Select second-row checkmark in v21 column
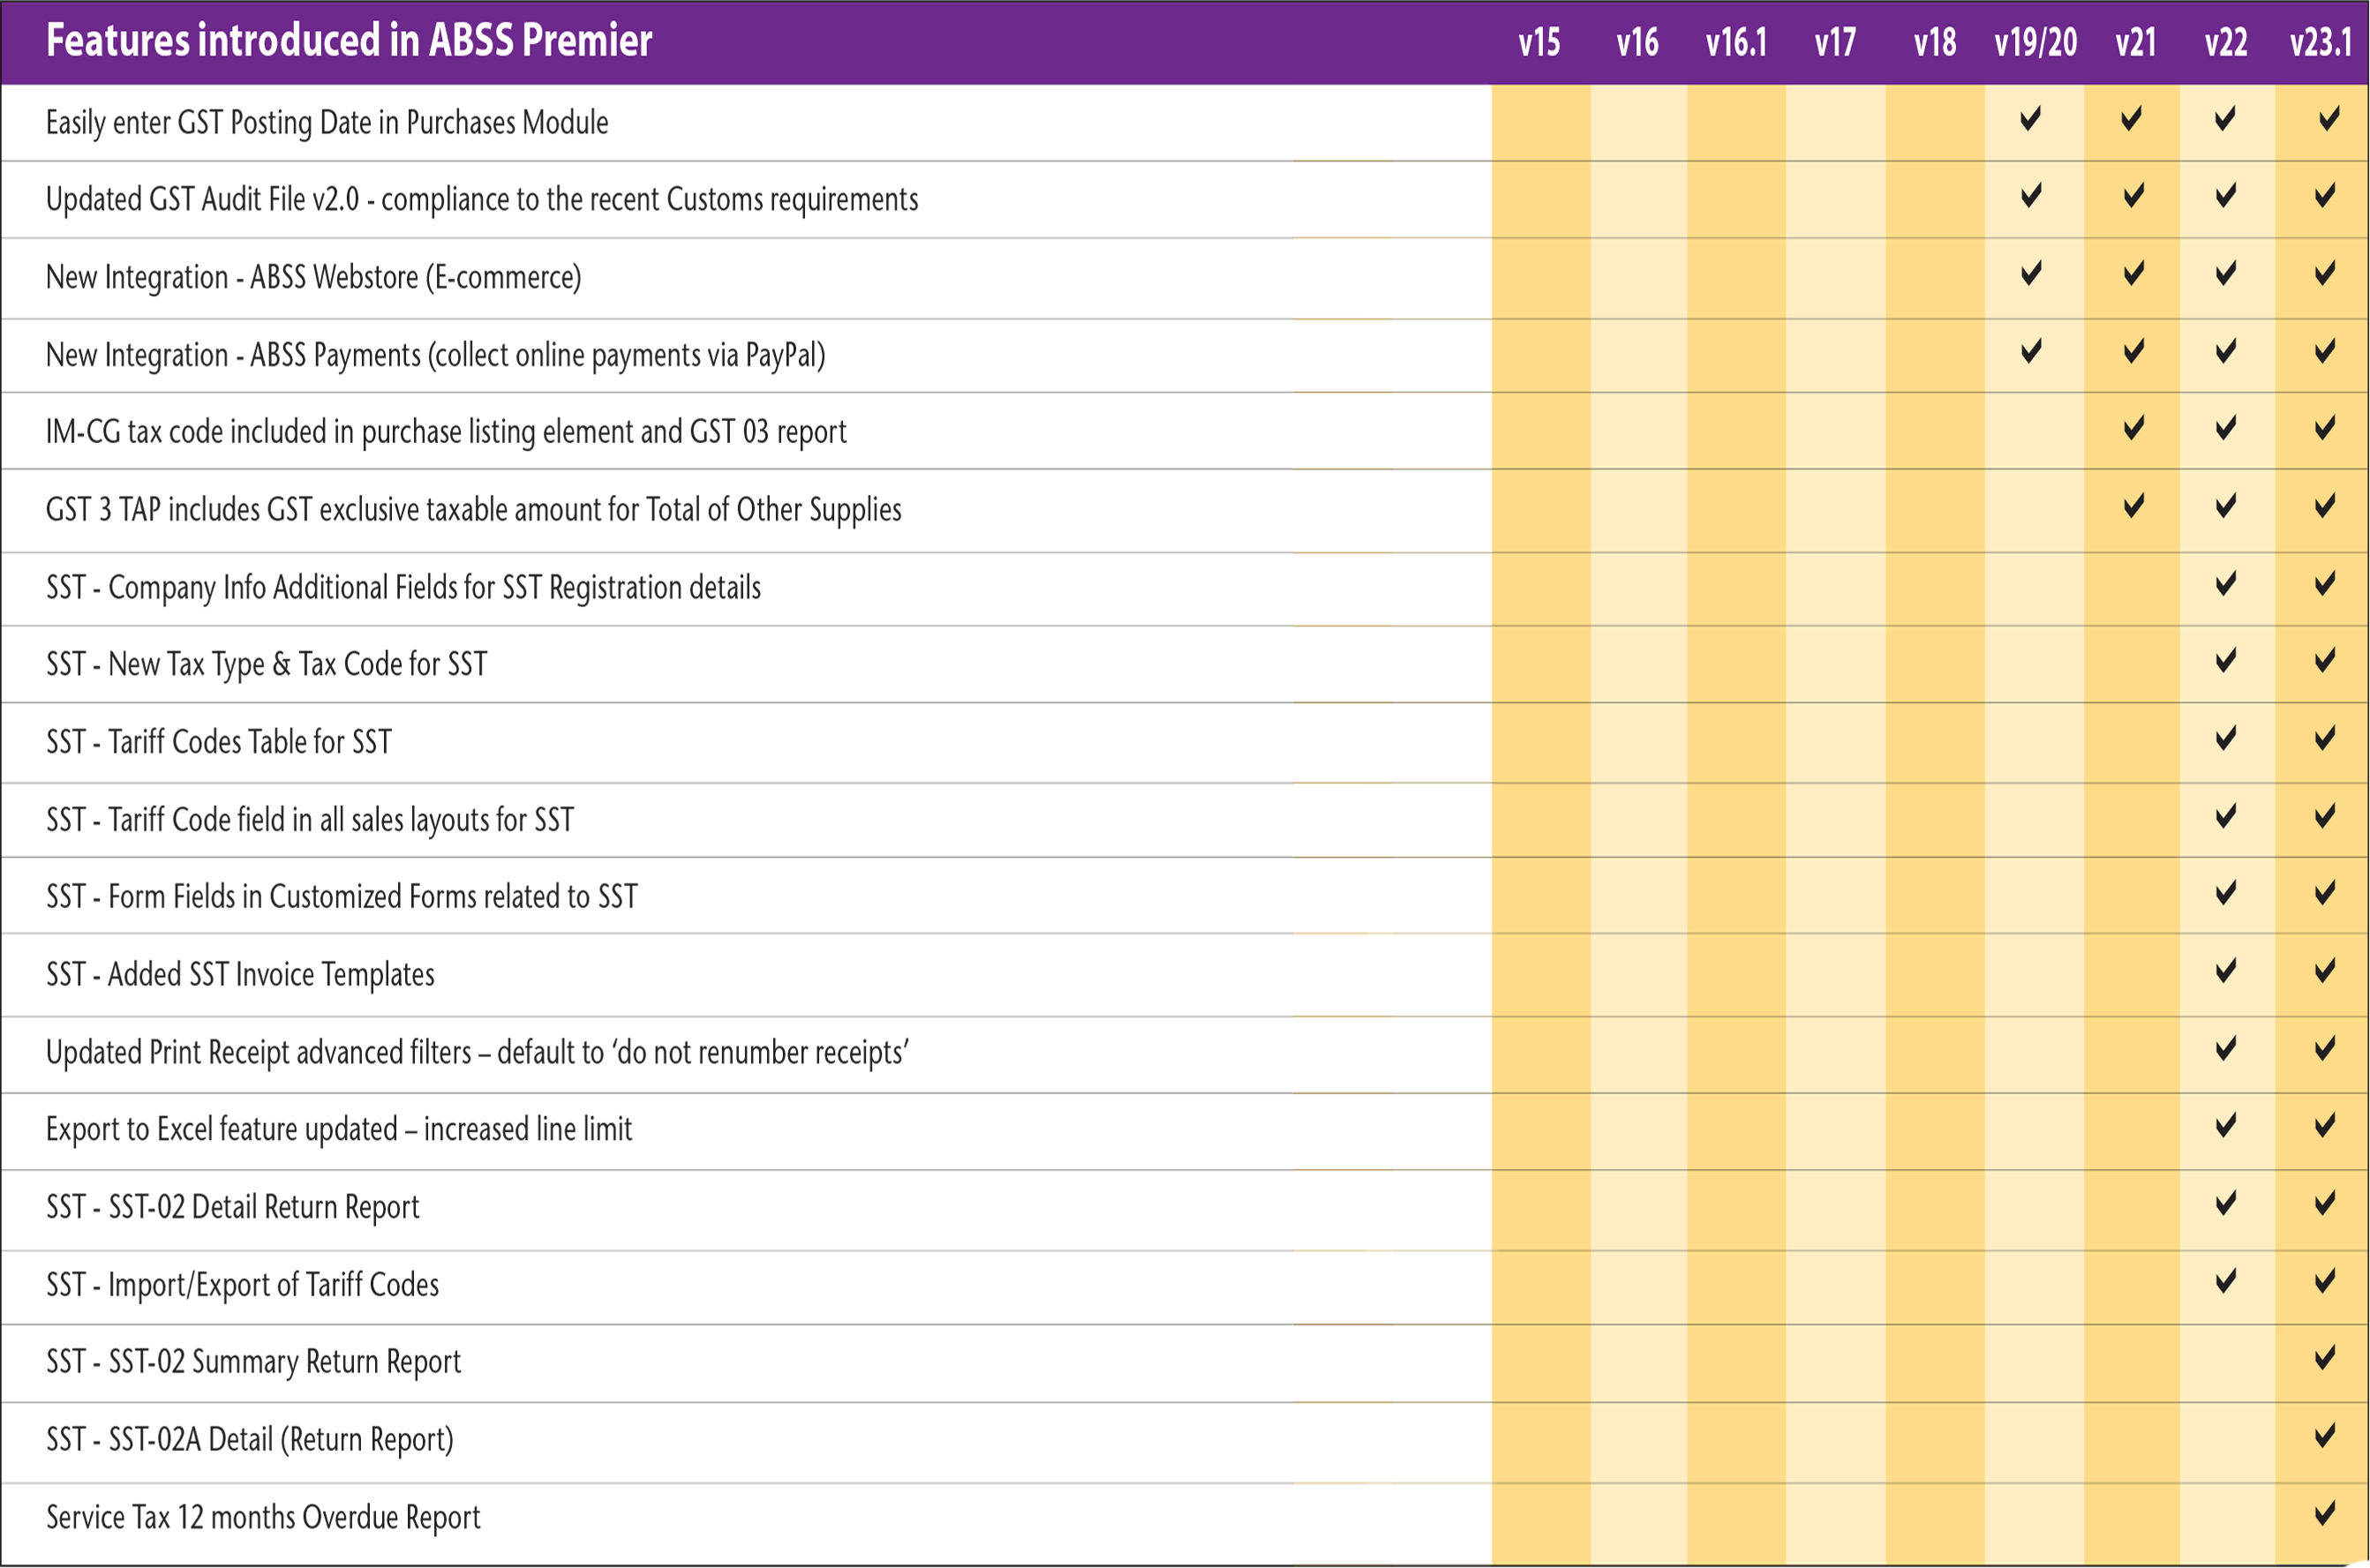This screenshot has width=2370, height=1568. (x=2133, y=195)
